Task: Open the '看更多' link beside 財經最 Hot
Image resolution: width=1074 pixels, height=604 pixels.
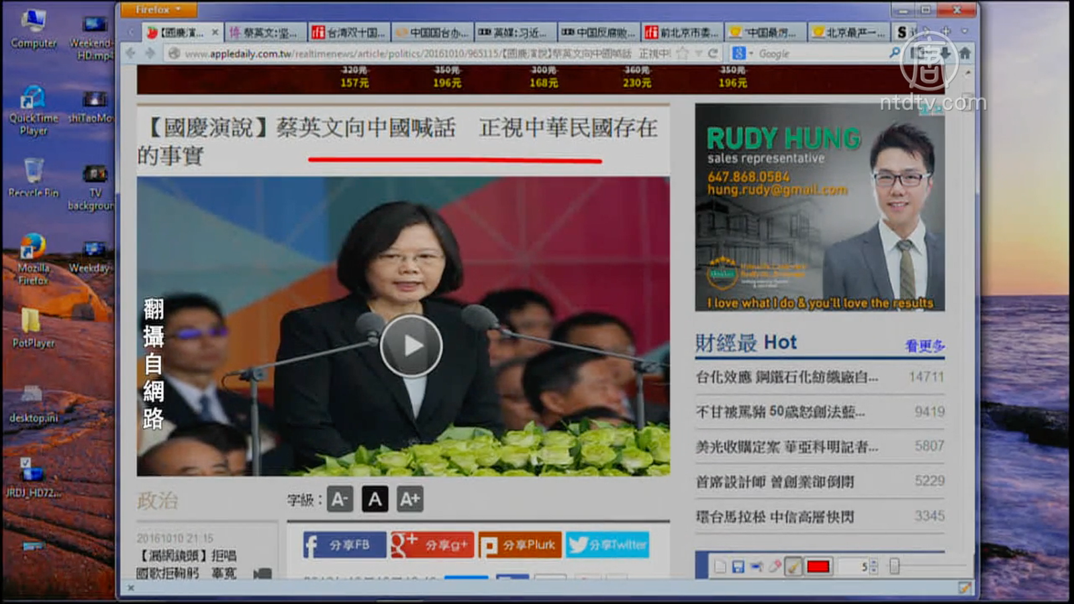Action: [x=924, y=346]
